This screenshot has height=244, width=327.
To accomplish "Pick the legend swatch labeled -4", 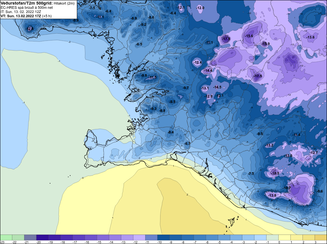I will pos(236,237).
